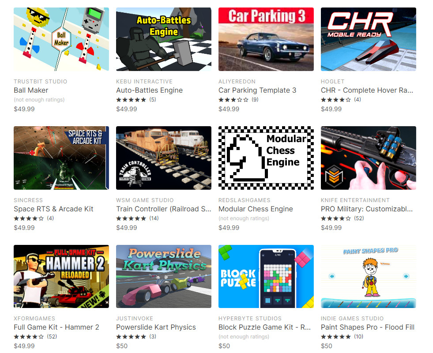Open the Train Controller thumbnail image

click(164, 158)
